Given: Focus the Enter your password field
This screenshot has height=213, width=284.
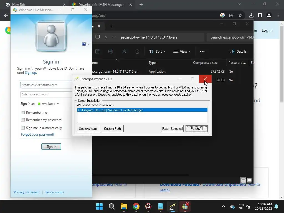Looking at the screenshot, I should [x=46, y=94].
